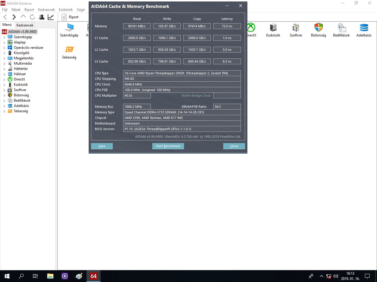Expand the Szoftver tree node
The width and height of the screenshot is (377, 282).
coord(4,90)
